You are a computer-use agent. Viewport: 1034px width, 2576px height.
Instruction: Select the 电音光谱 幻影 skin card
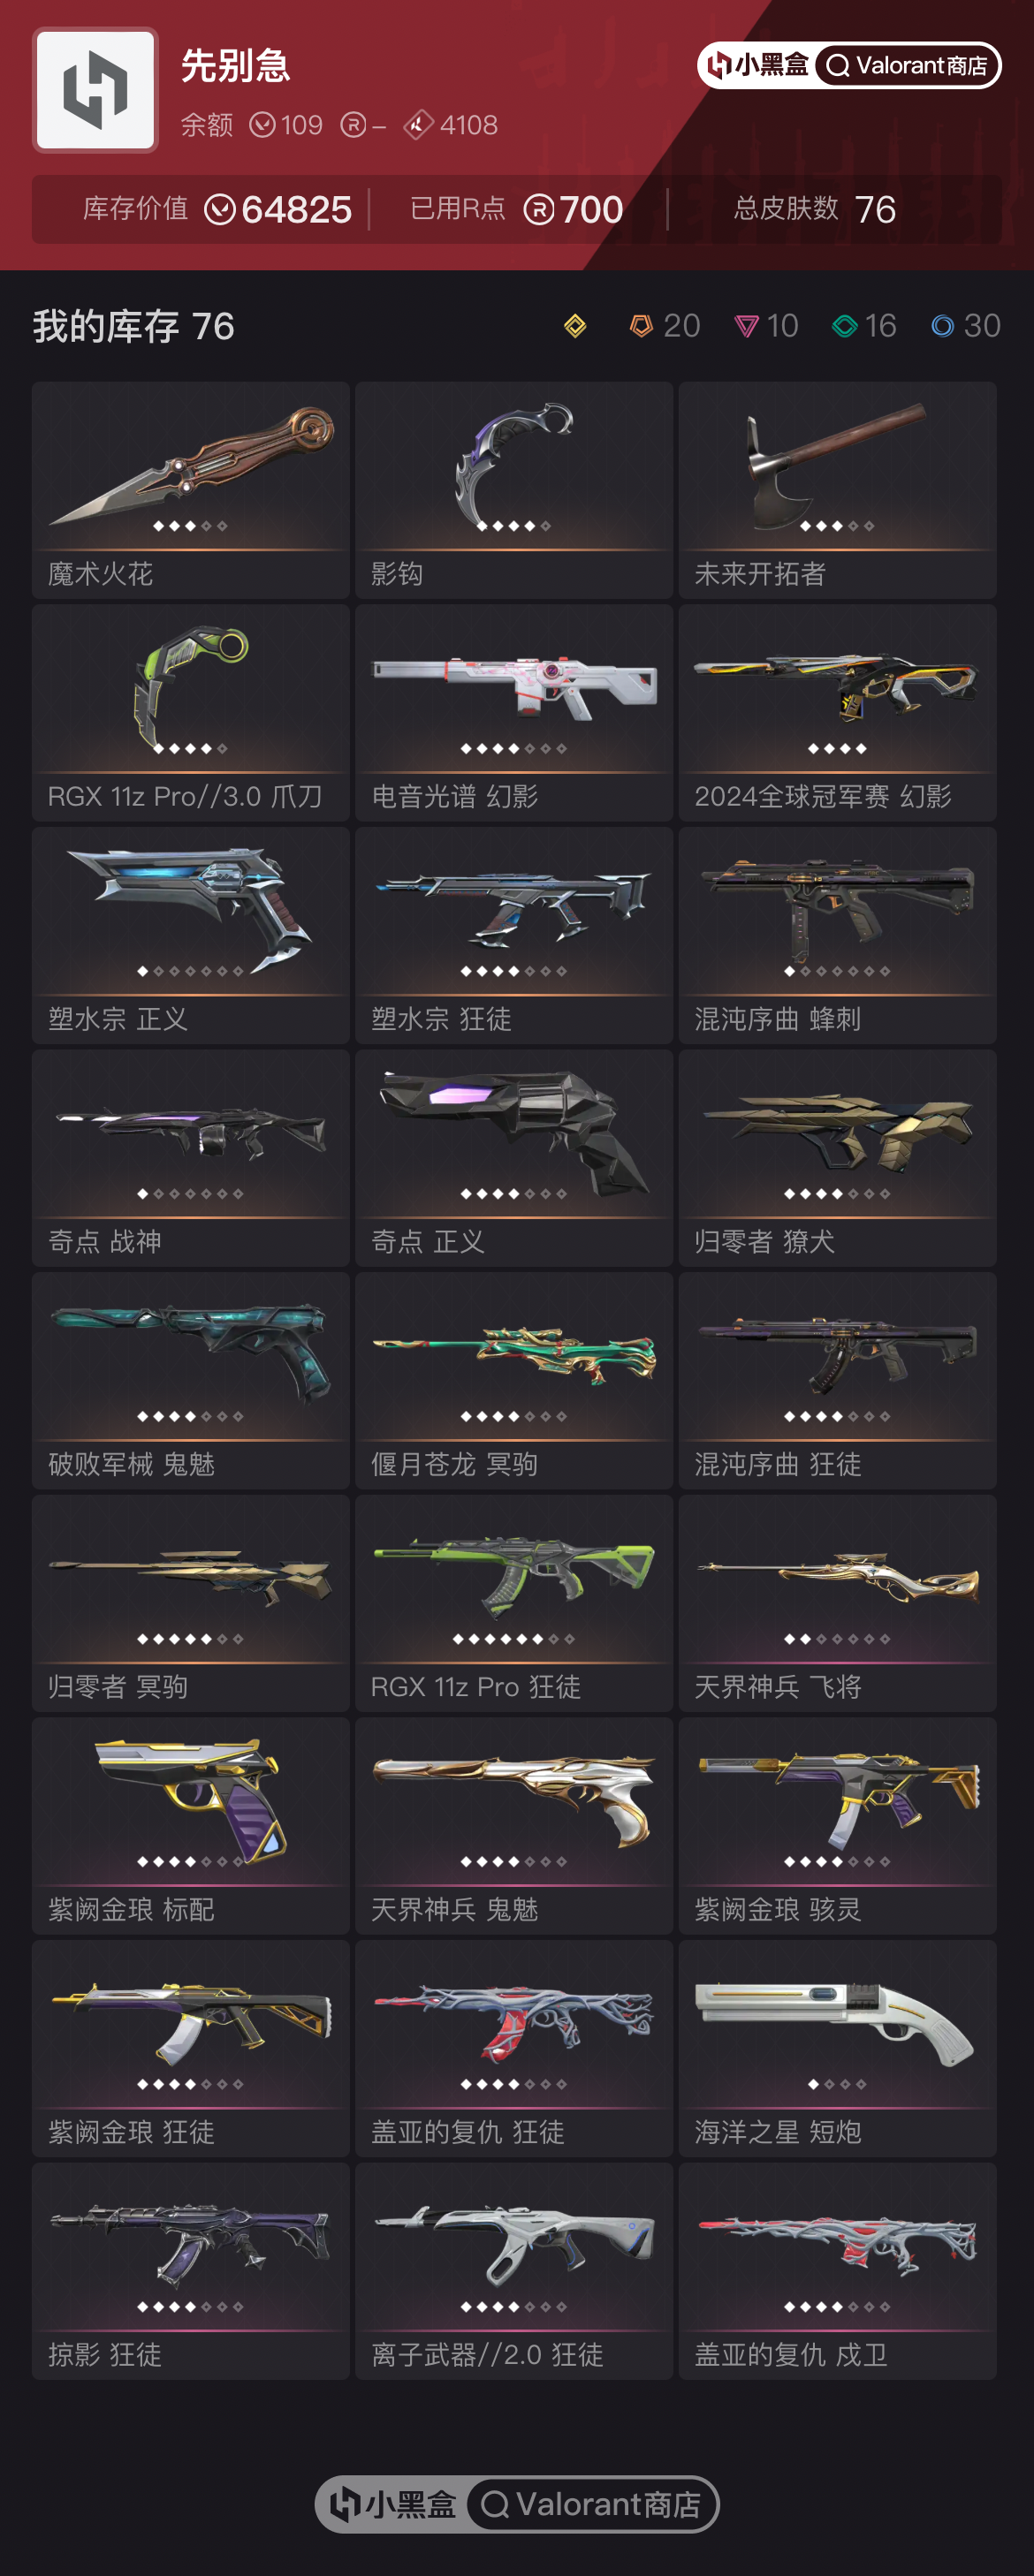coord(514,713)
